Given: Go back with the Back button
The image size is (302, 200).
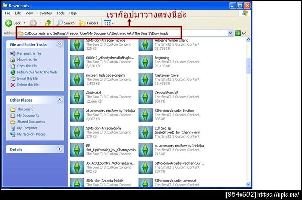Looking at the screenshot, I should tap(13, 23).
